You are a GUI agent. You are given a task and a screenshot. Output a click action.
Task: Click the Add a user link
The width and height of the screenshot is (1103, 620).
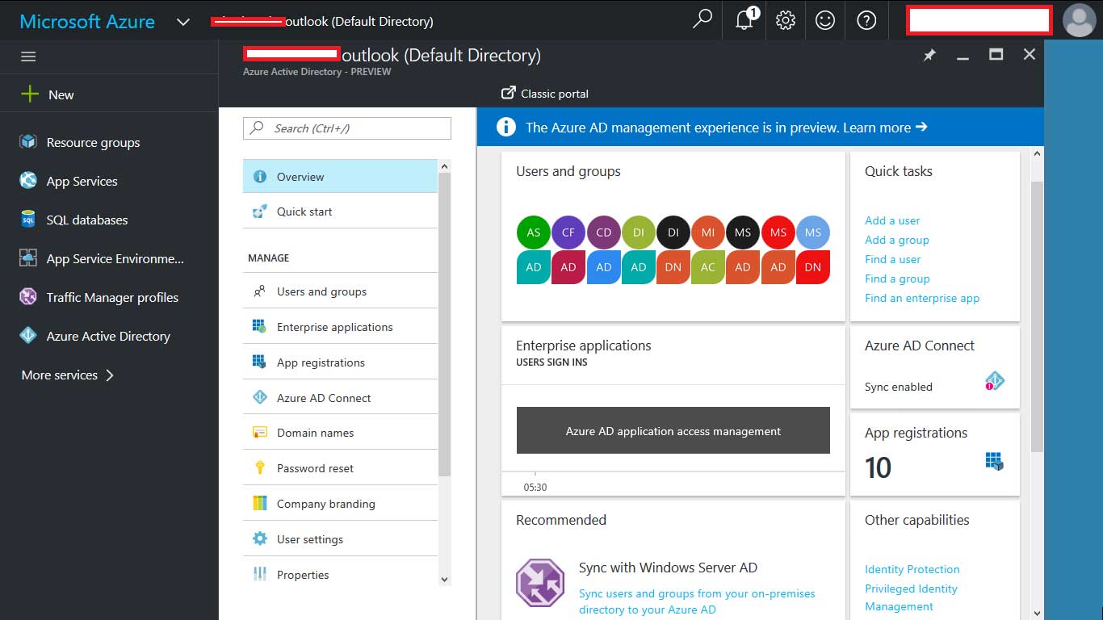892,220
